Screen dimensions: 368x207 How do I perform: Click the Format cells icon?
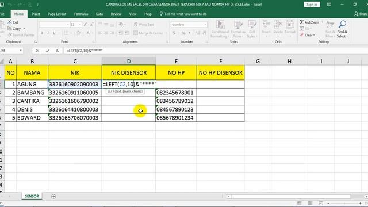290,25
